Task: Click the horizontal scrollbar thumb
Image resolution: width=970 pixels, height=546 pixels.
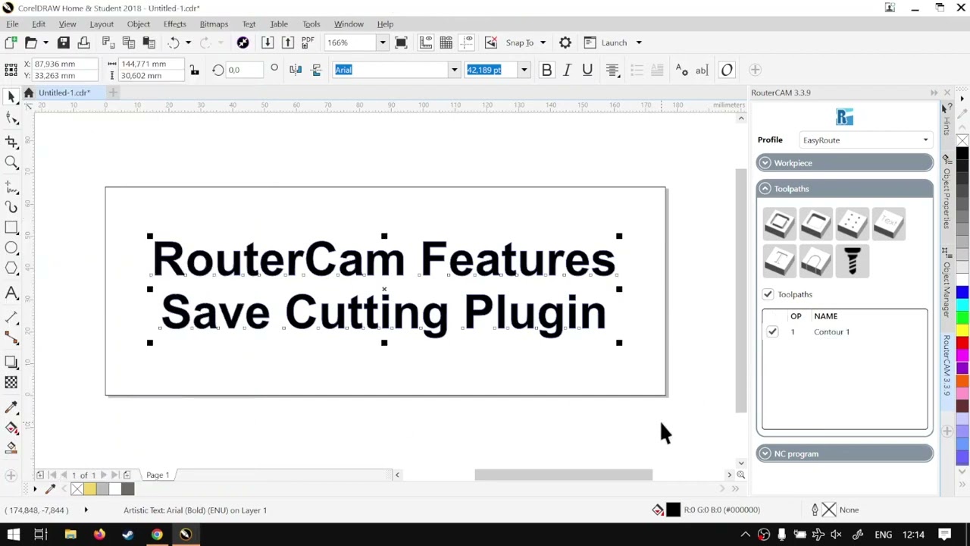Action: (564, 475)
